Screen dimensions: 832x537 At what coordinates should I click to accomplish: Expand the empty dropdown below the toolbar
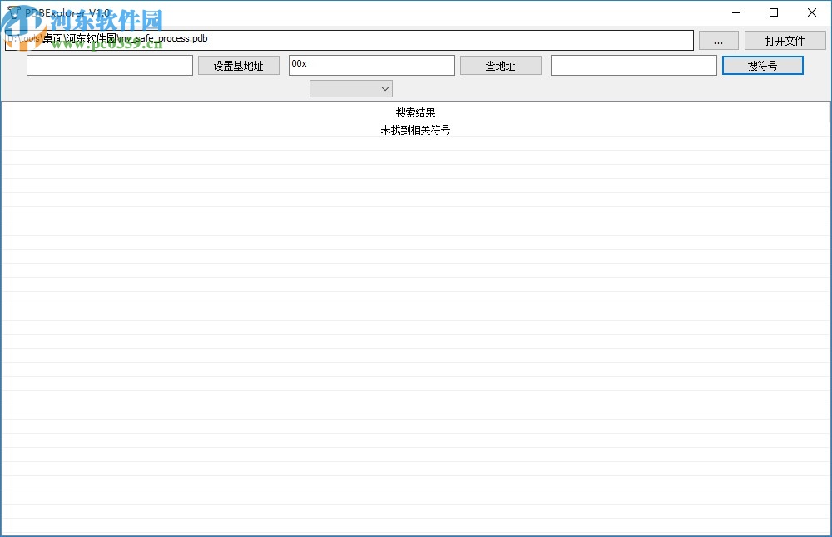click(x=350, y=88)
